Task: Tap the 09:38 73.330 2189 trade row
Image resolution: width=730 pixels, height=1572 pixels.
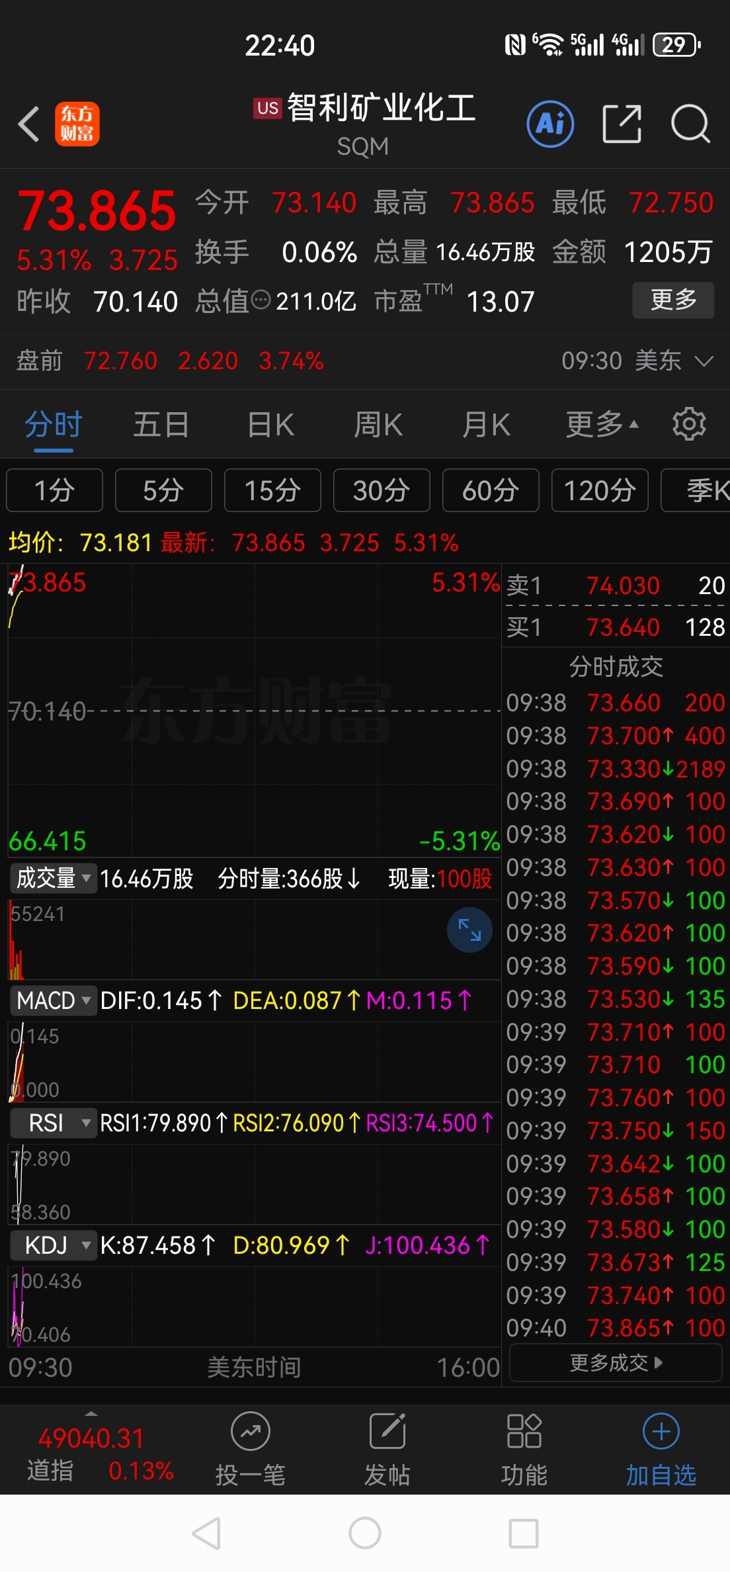Action: click(x=616, y=769)
